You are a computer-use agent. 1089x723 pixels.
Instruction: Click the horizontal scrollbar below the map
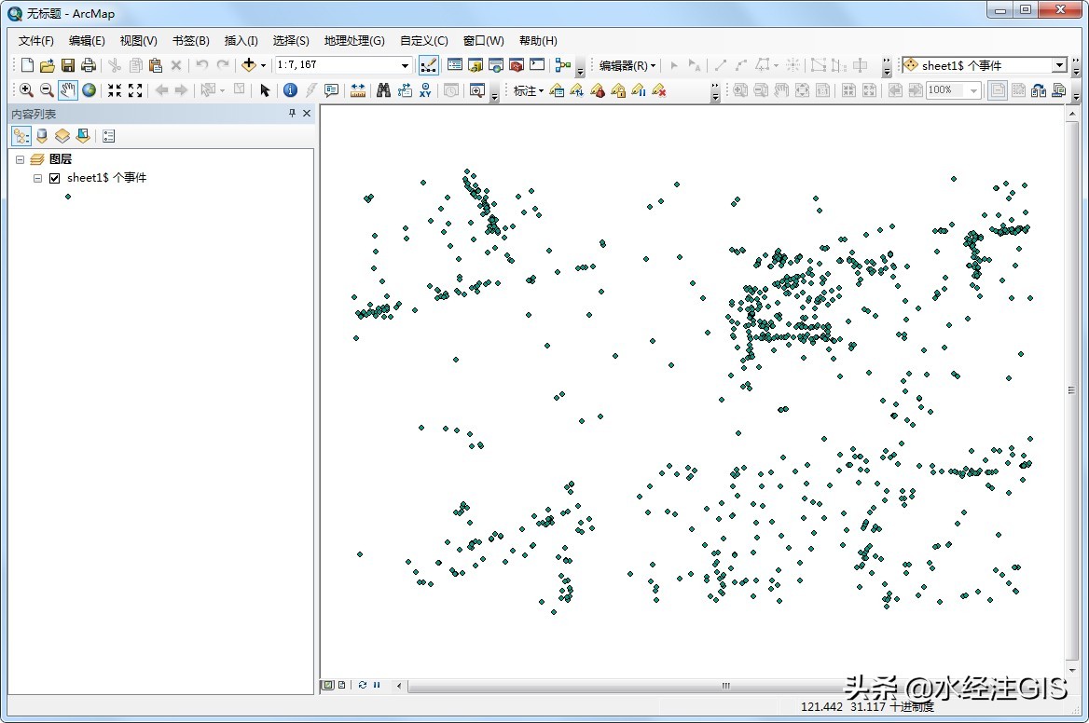(x=725, y=686)
